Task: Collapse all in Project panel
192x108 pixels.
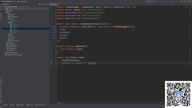Action: click(42, 4)
